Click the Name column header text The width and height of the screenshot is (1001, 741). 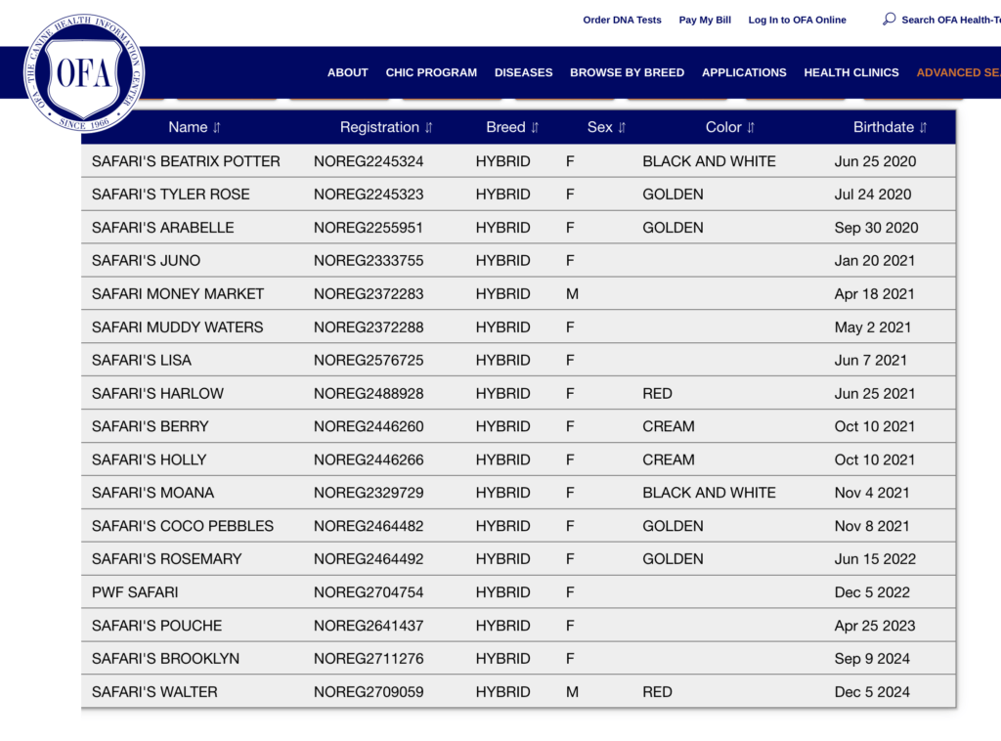(188, 127)
